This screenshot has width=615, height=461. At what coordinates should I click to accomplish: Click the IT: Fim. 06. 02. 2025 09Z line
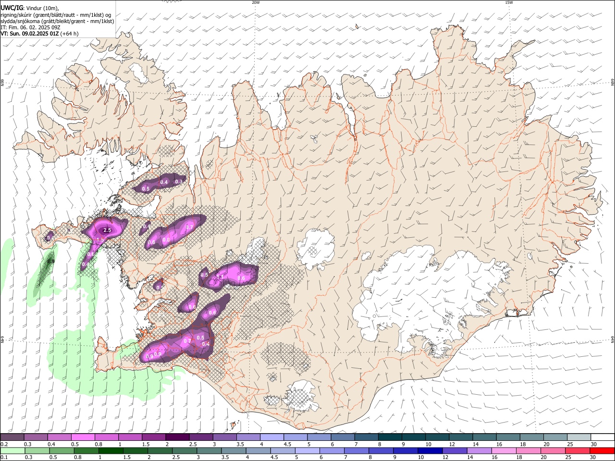click(x=30, y=27)
